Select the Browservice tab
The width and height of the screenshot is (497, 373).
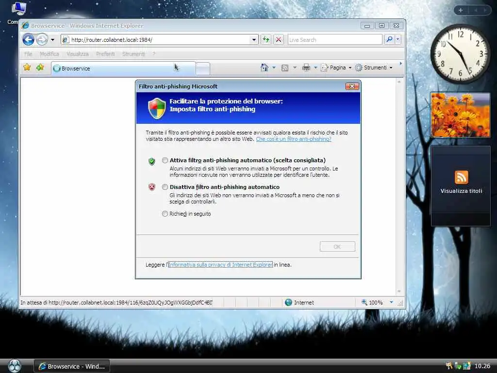pos(123,68)
